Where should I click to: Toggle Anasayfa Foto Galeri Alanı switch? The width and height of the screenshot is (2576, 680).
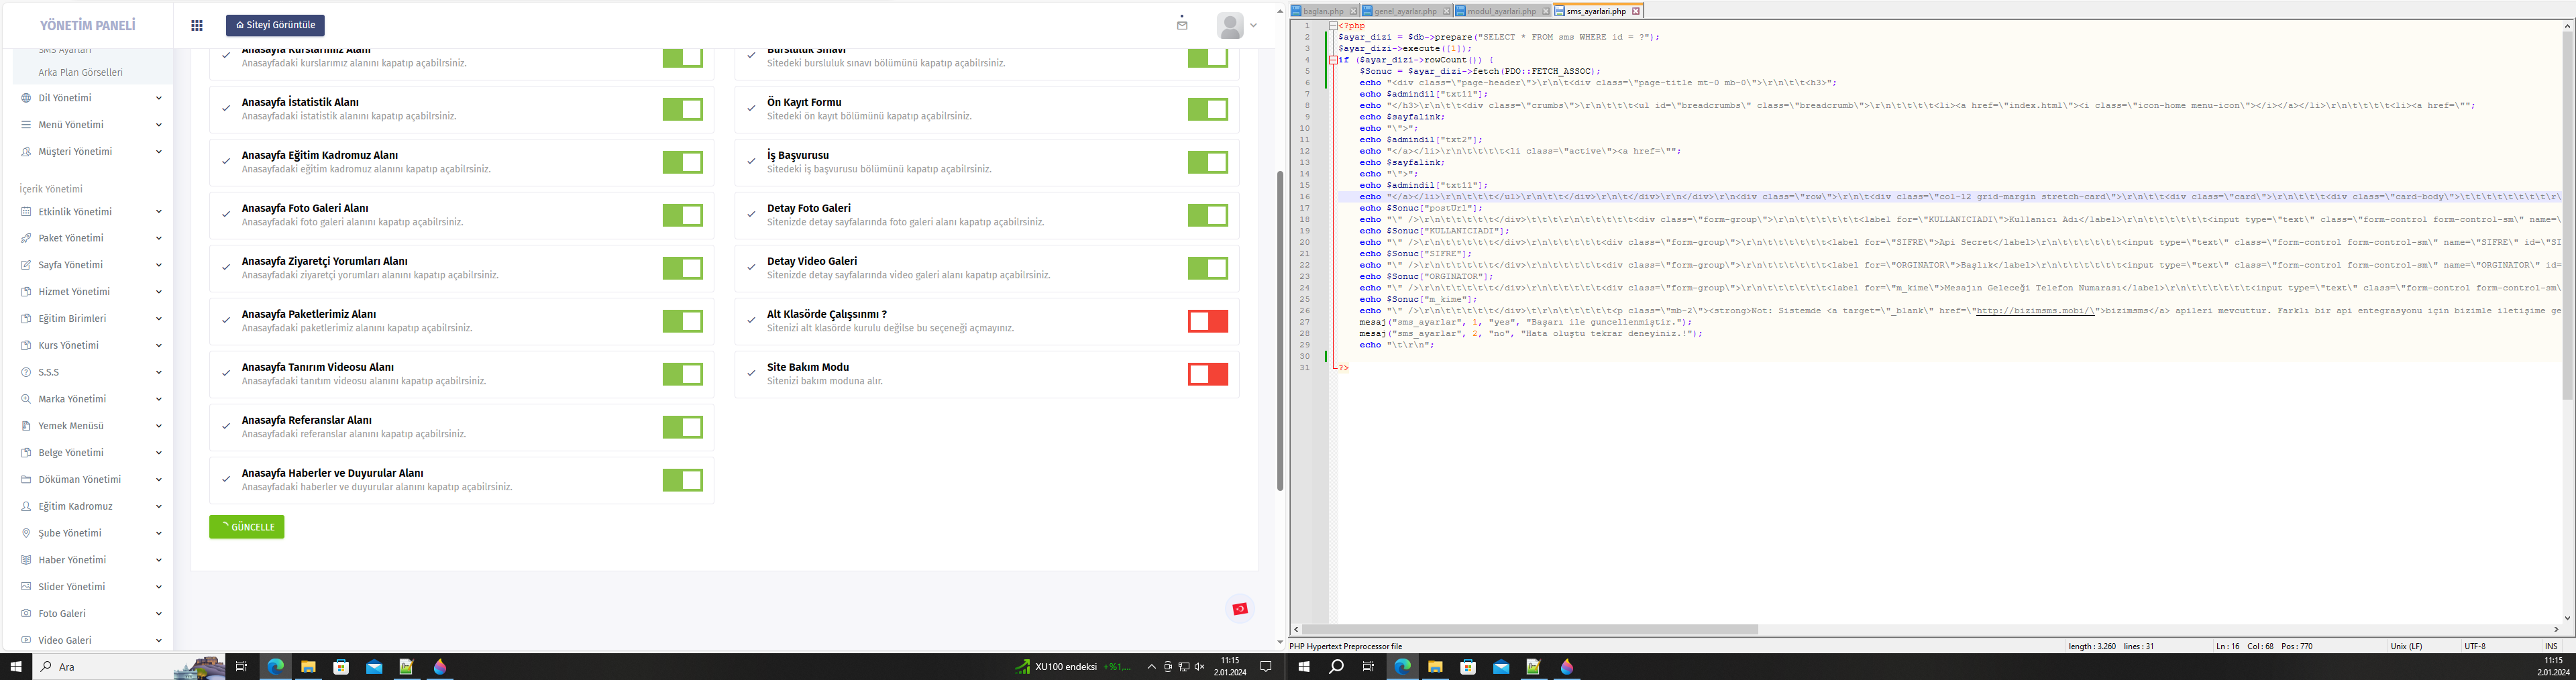coord(682,215)
